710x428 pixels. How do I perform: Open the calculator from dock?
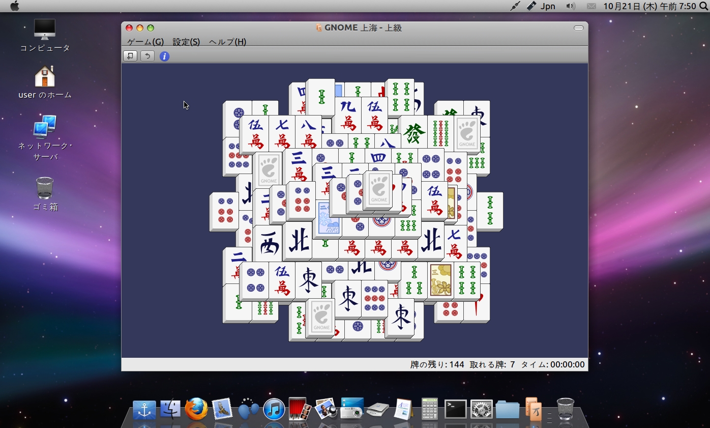[x=430, y=409]
